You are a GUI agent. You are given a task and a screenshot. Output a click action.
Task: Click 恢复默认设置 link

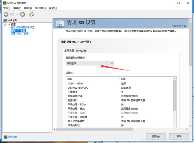coord(179,26)
